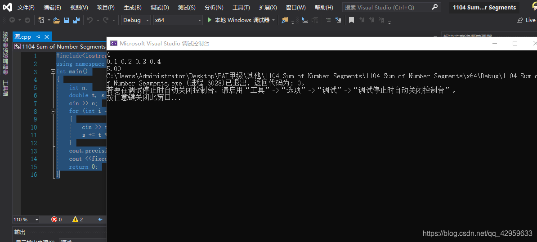This screenshot has height=242, width=537.
Task: Open the 帮助(H) menu
Action: tap(324, 8)
